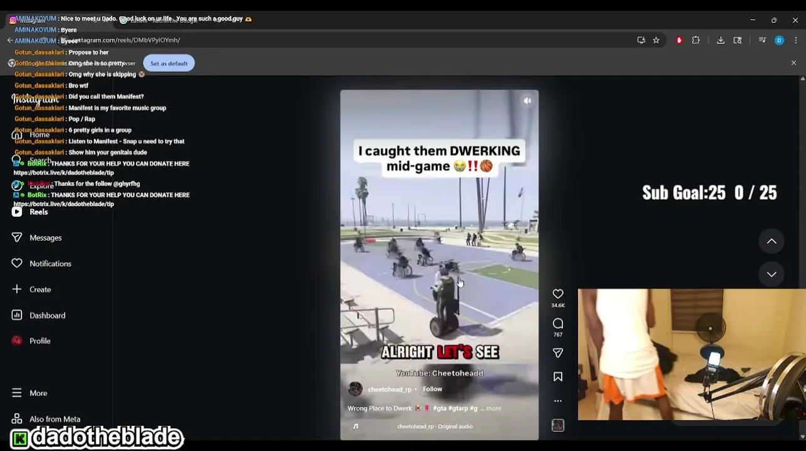This screenshot has width=806, height=451.
Task: Open Also from Meta in the sidebar
Action: 54,419
